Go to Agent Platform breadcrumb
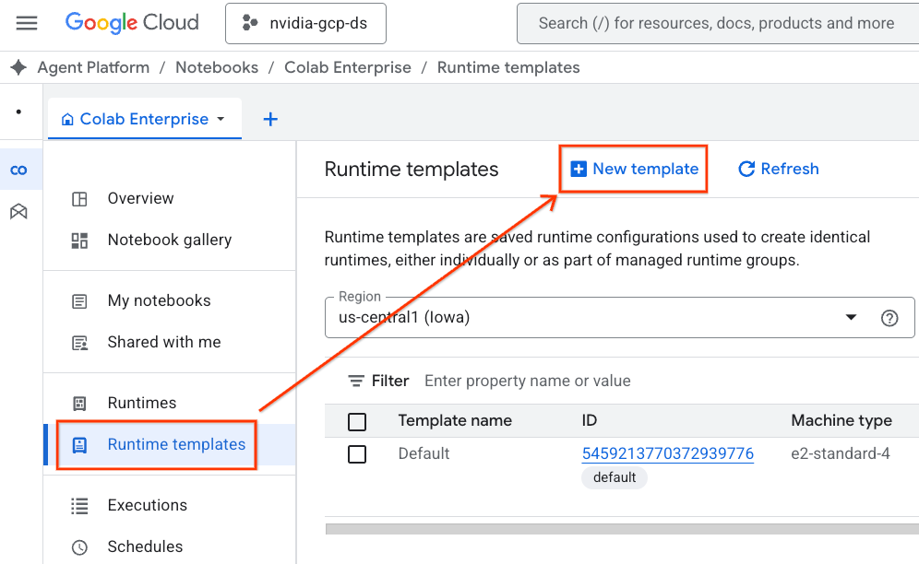This screenshot has height=564, width=919. (93, 67)
